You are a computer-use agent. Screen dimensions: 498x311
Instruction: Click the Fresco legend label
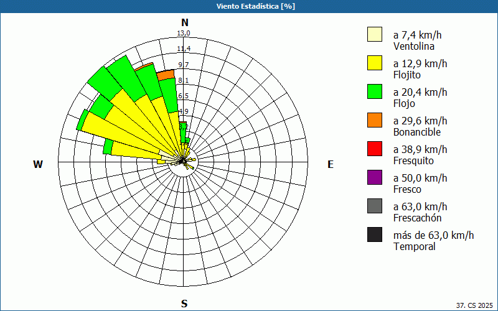[408, 189]
